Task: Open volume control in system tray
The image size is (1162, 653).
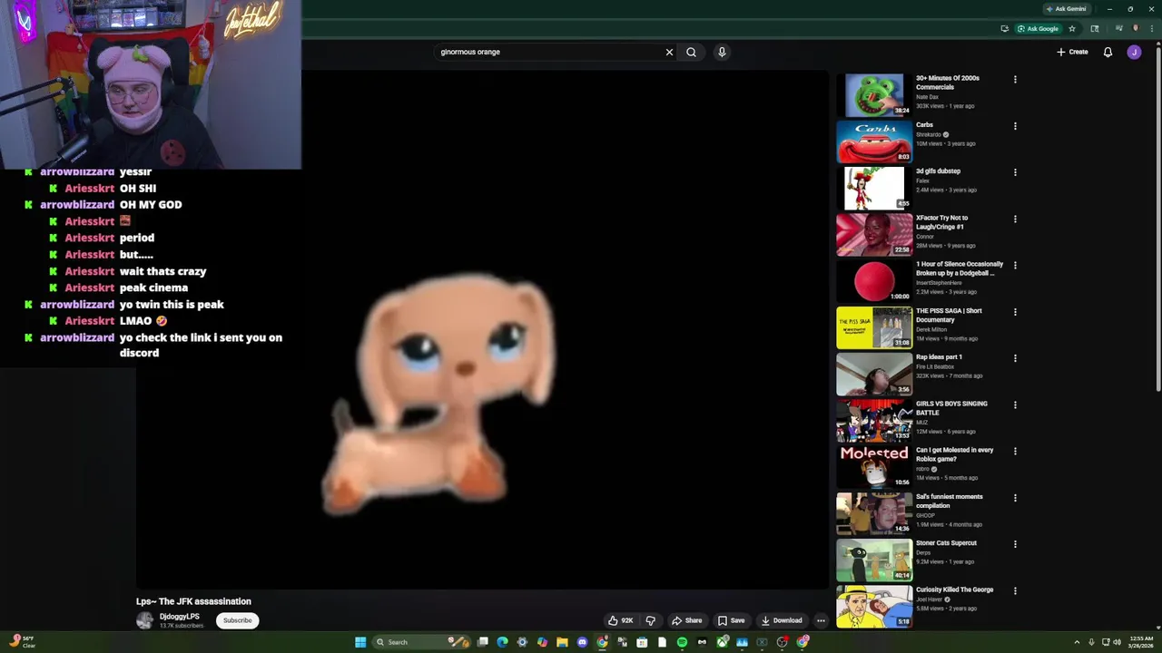Action: click(x=1117, y=642)
